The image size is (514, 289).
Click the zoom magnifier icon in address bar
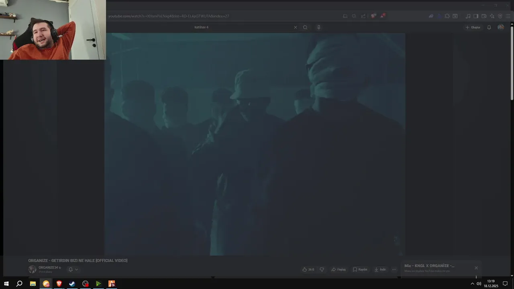[354, 16]
